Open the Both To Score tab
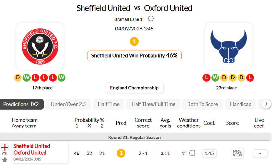The image size is (273, 168). click(x=202, y=104)
